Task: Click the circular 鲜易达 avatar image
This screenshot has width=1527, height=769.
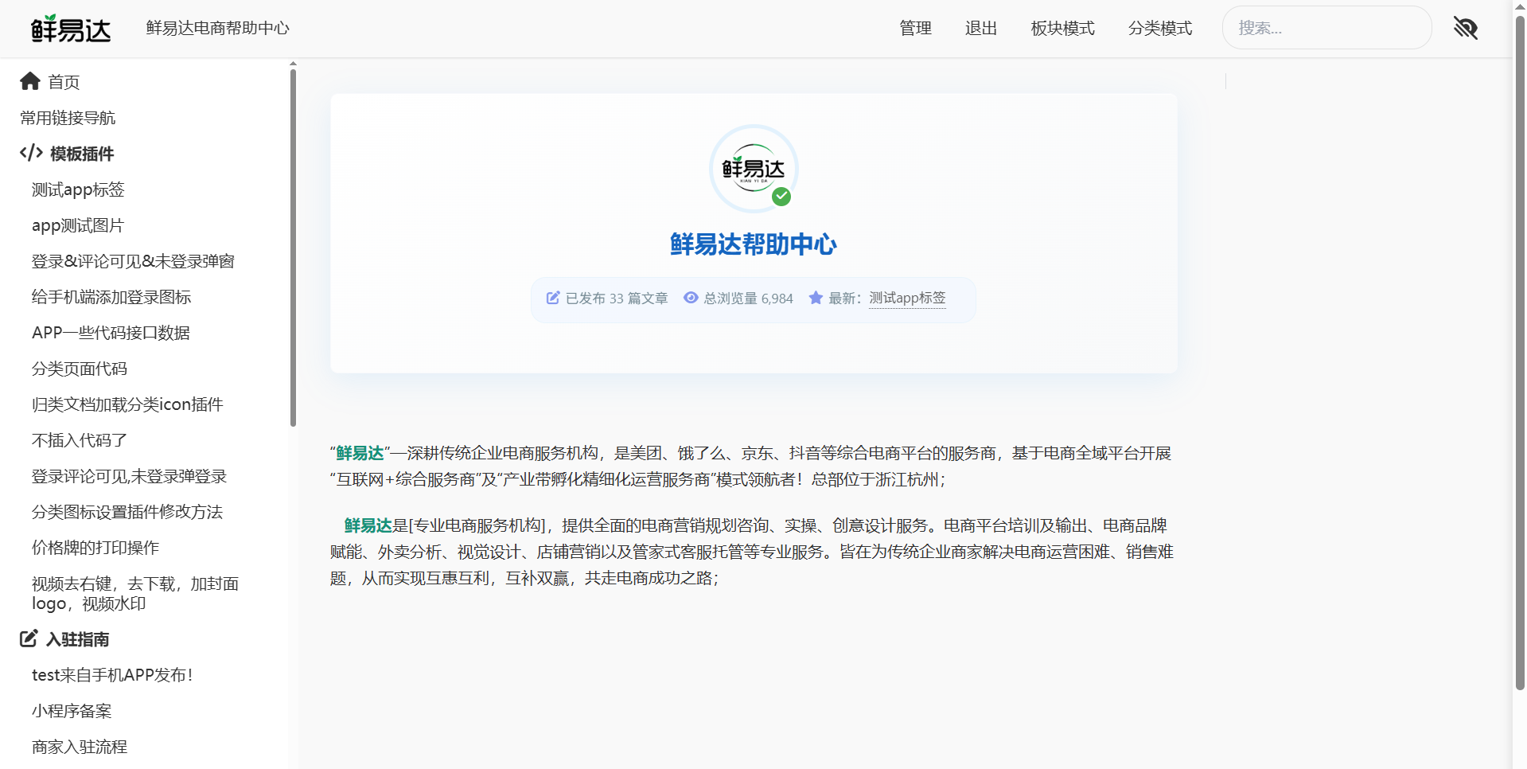Action: point(753,168)
